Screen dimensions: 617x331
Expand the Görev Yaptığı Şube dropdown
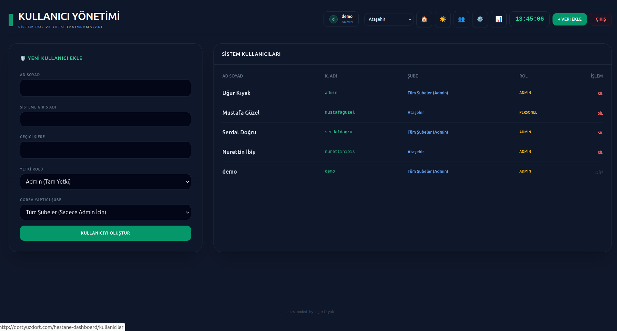pyautogui.click(x=106, y=212)
